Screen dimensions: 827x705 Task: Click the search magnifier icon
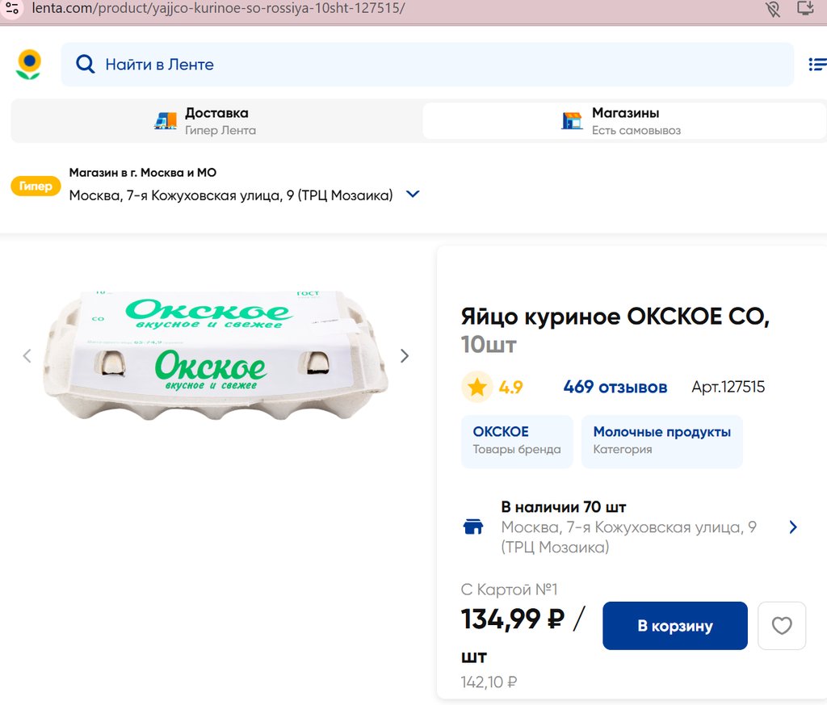(x=85, y=65)
